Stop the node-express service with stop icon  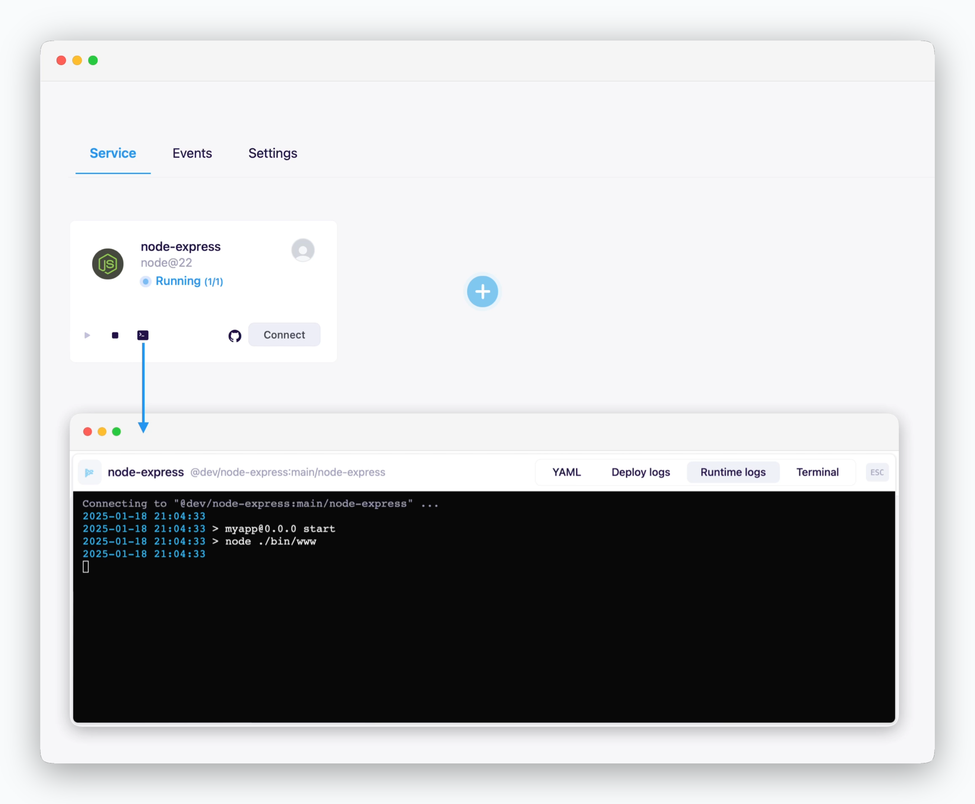tap(115, 335)
